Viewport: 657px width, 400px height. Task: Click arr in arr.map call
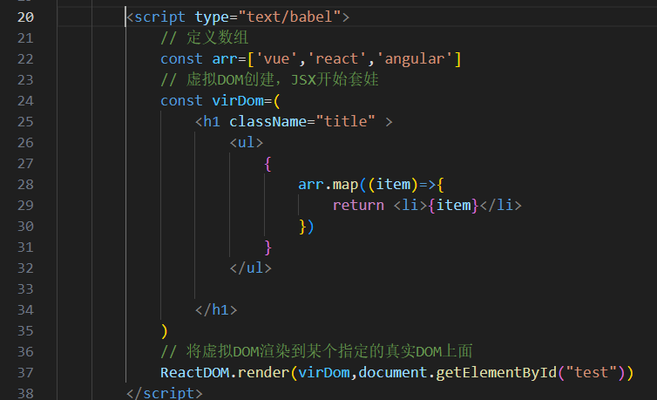click(x=310, y=185)
